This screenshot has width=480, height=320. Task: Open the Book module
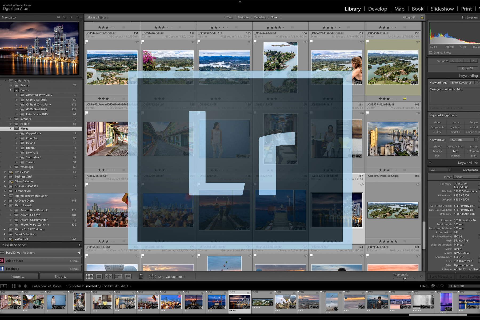(418, 9)
